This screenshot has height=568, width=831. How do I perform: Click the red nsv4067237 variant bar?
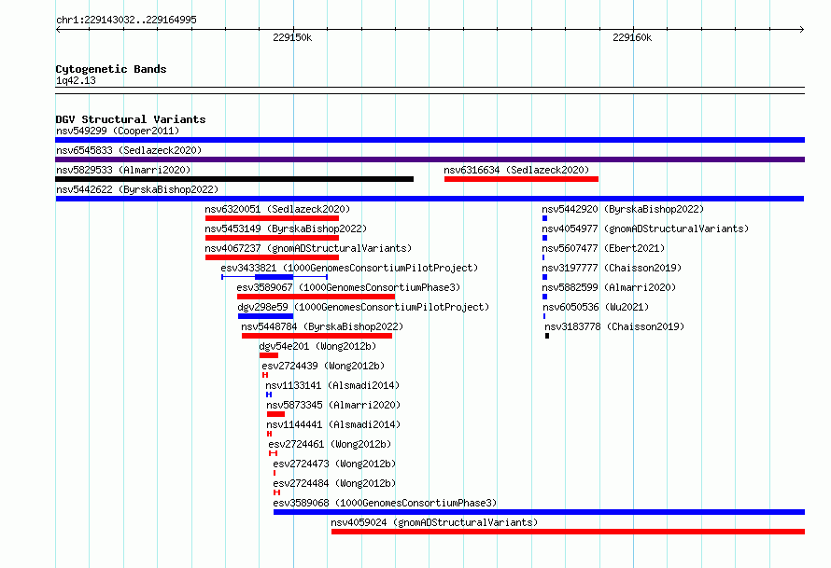pos(272,257)
